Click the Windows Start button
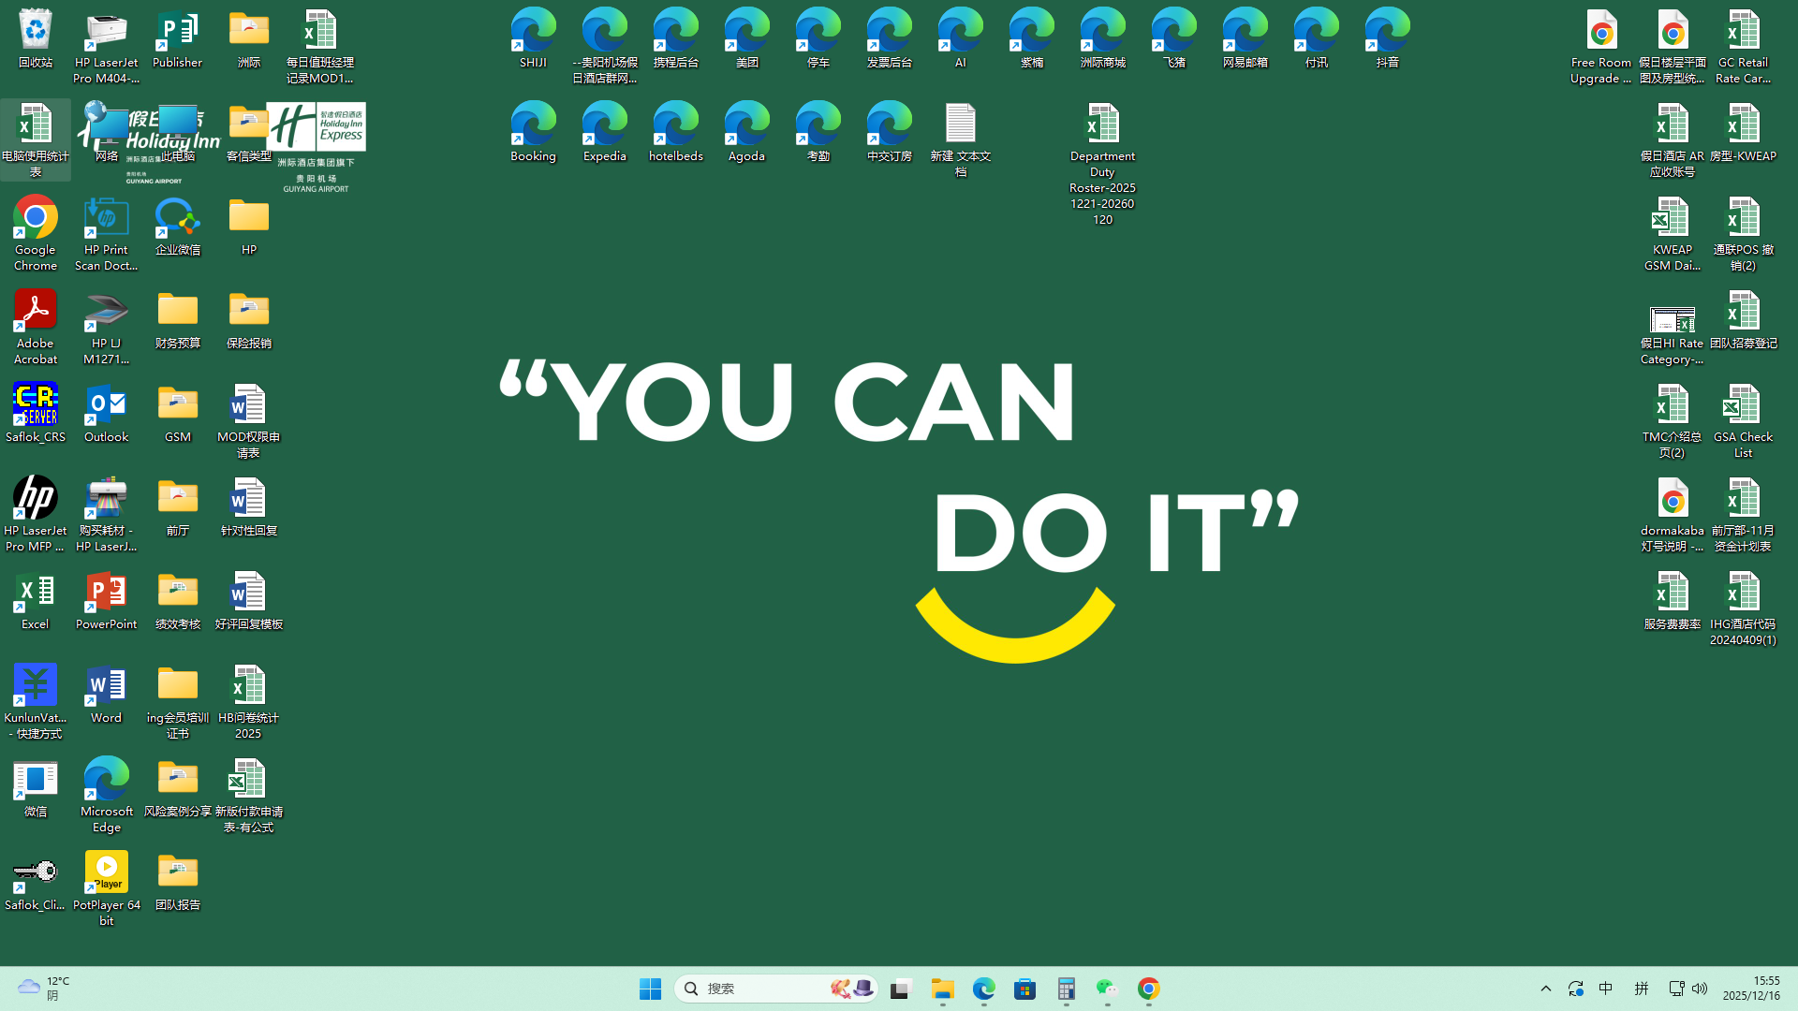Viewport: 1798px width, 1011px height. pyautogui.click(x=650, y=989)
